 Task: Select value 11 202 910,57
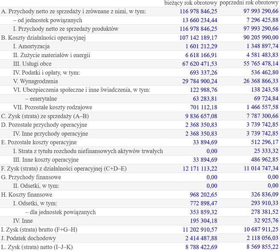(200, 229)
